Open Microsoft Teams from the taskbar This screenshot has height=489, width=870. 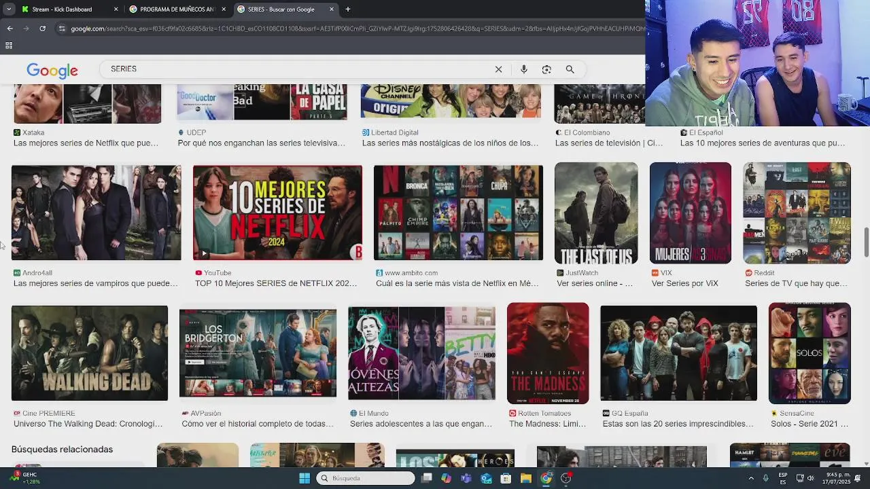click(x=466, y=478)
